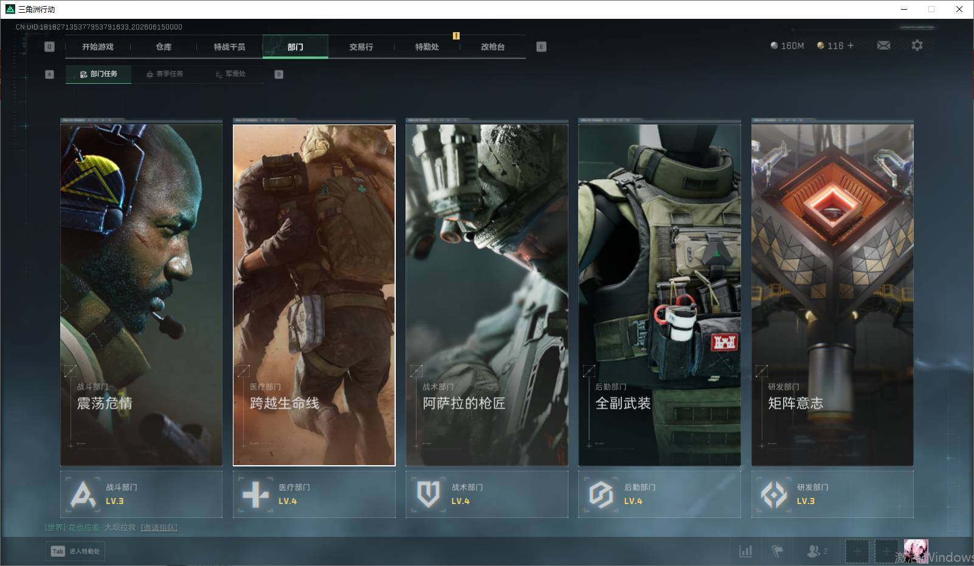This screenshot has height=566, width=974.
Task: Switch to the 开始游戏 tab
Action: point(98,47)
